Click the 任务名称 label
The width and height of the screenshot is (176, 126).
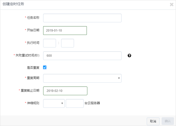coord(33,18)
